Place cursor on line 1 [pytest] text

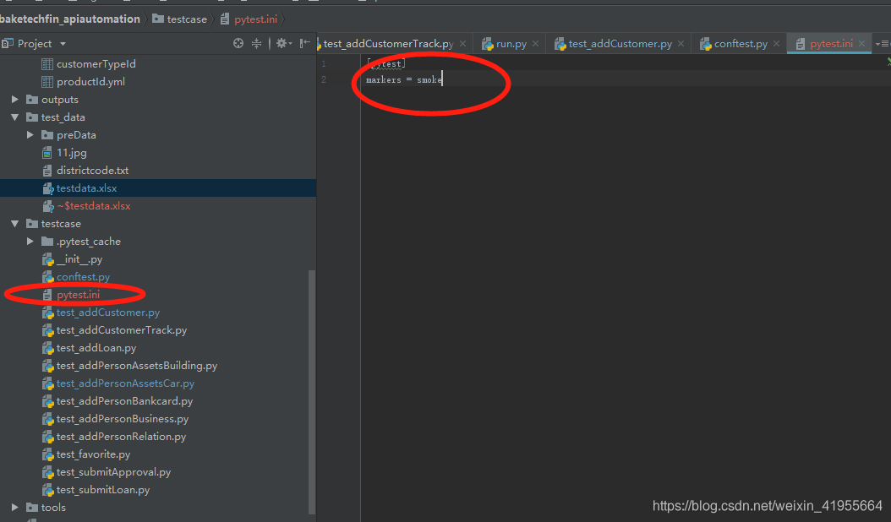pyautogui.click(x=385, y=63)
